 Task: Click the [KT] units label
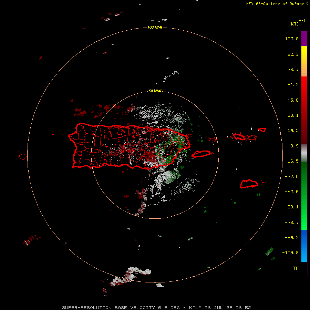pos(294,24)
